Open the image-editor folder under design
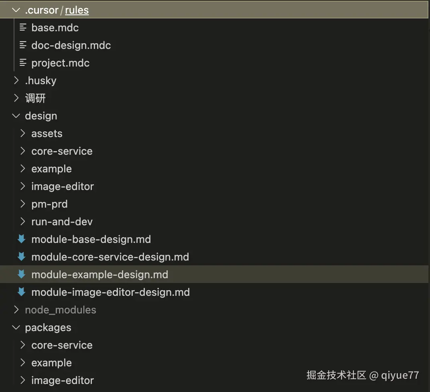Image resolution: width=430 pixels, height=392 pixels. (63, 186)
